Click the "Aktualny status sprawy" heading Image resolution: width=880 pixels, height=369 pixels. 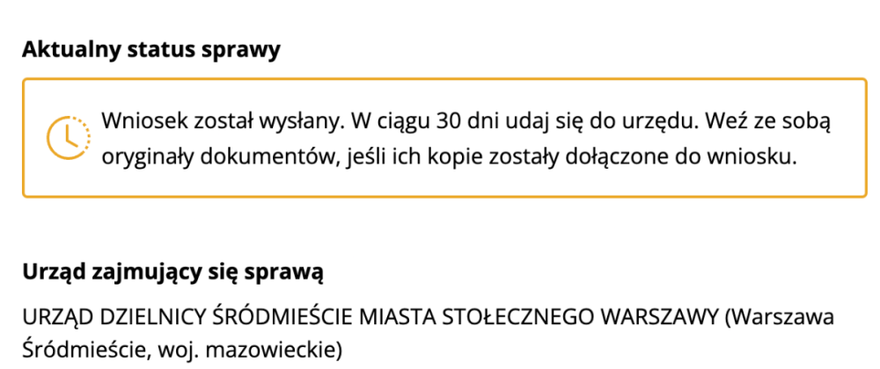150,49
